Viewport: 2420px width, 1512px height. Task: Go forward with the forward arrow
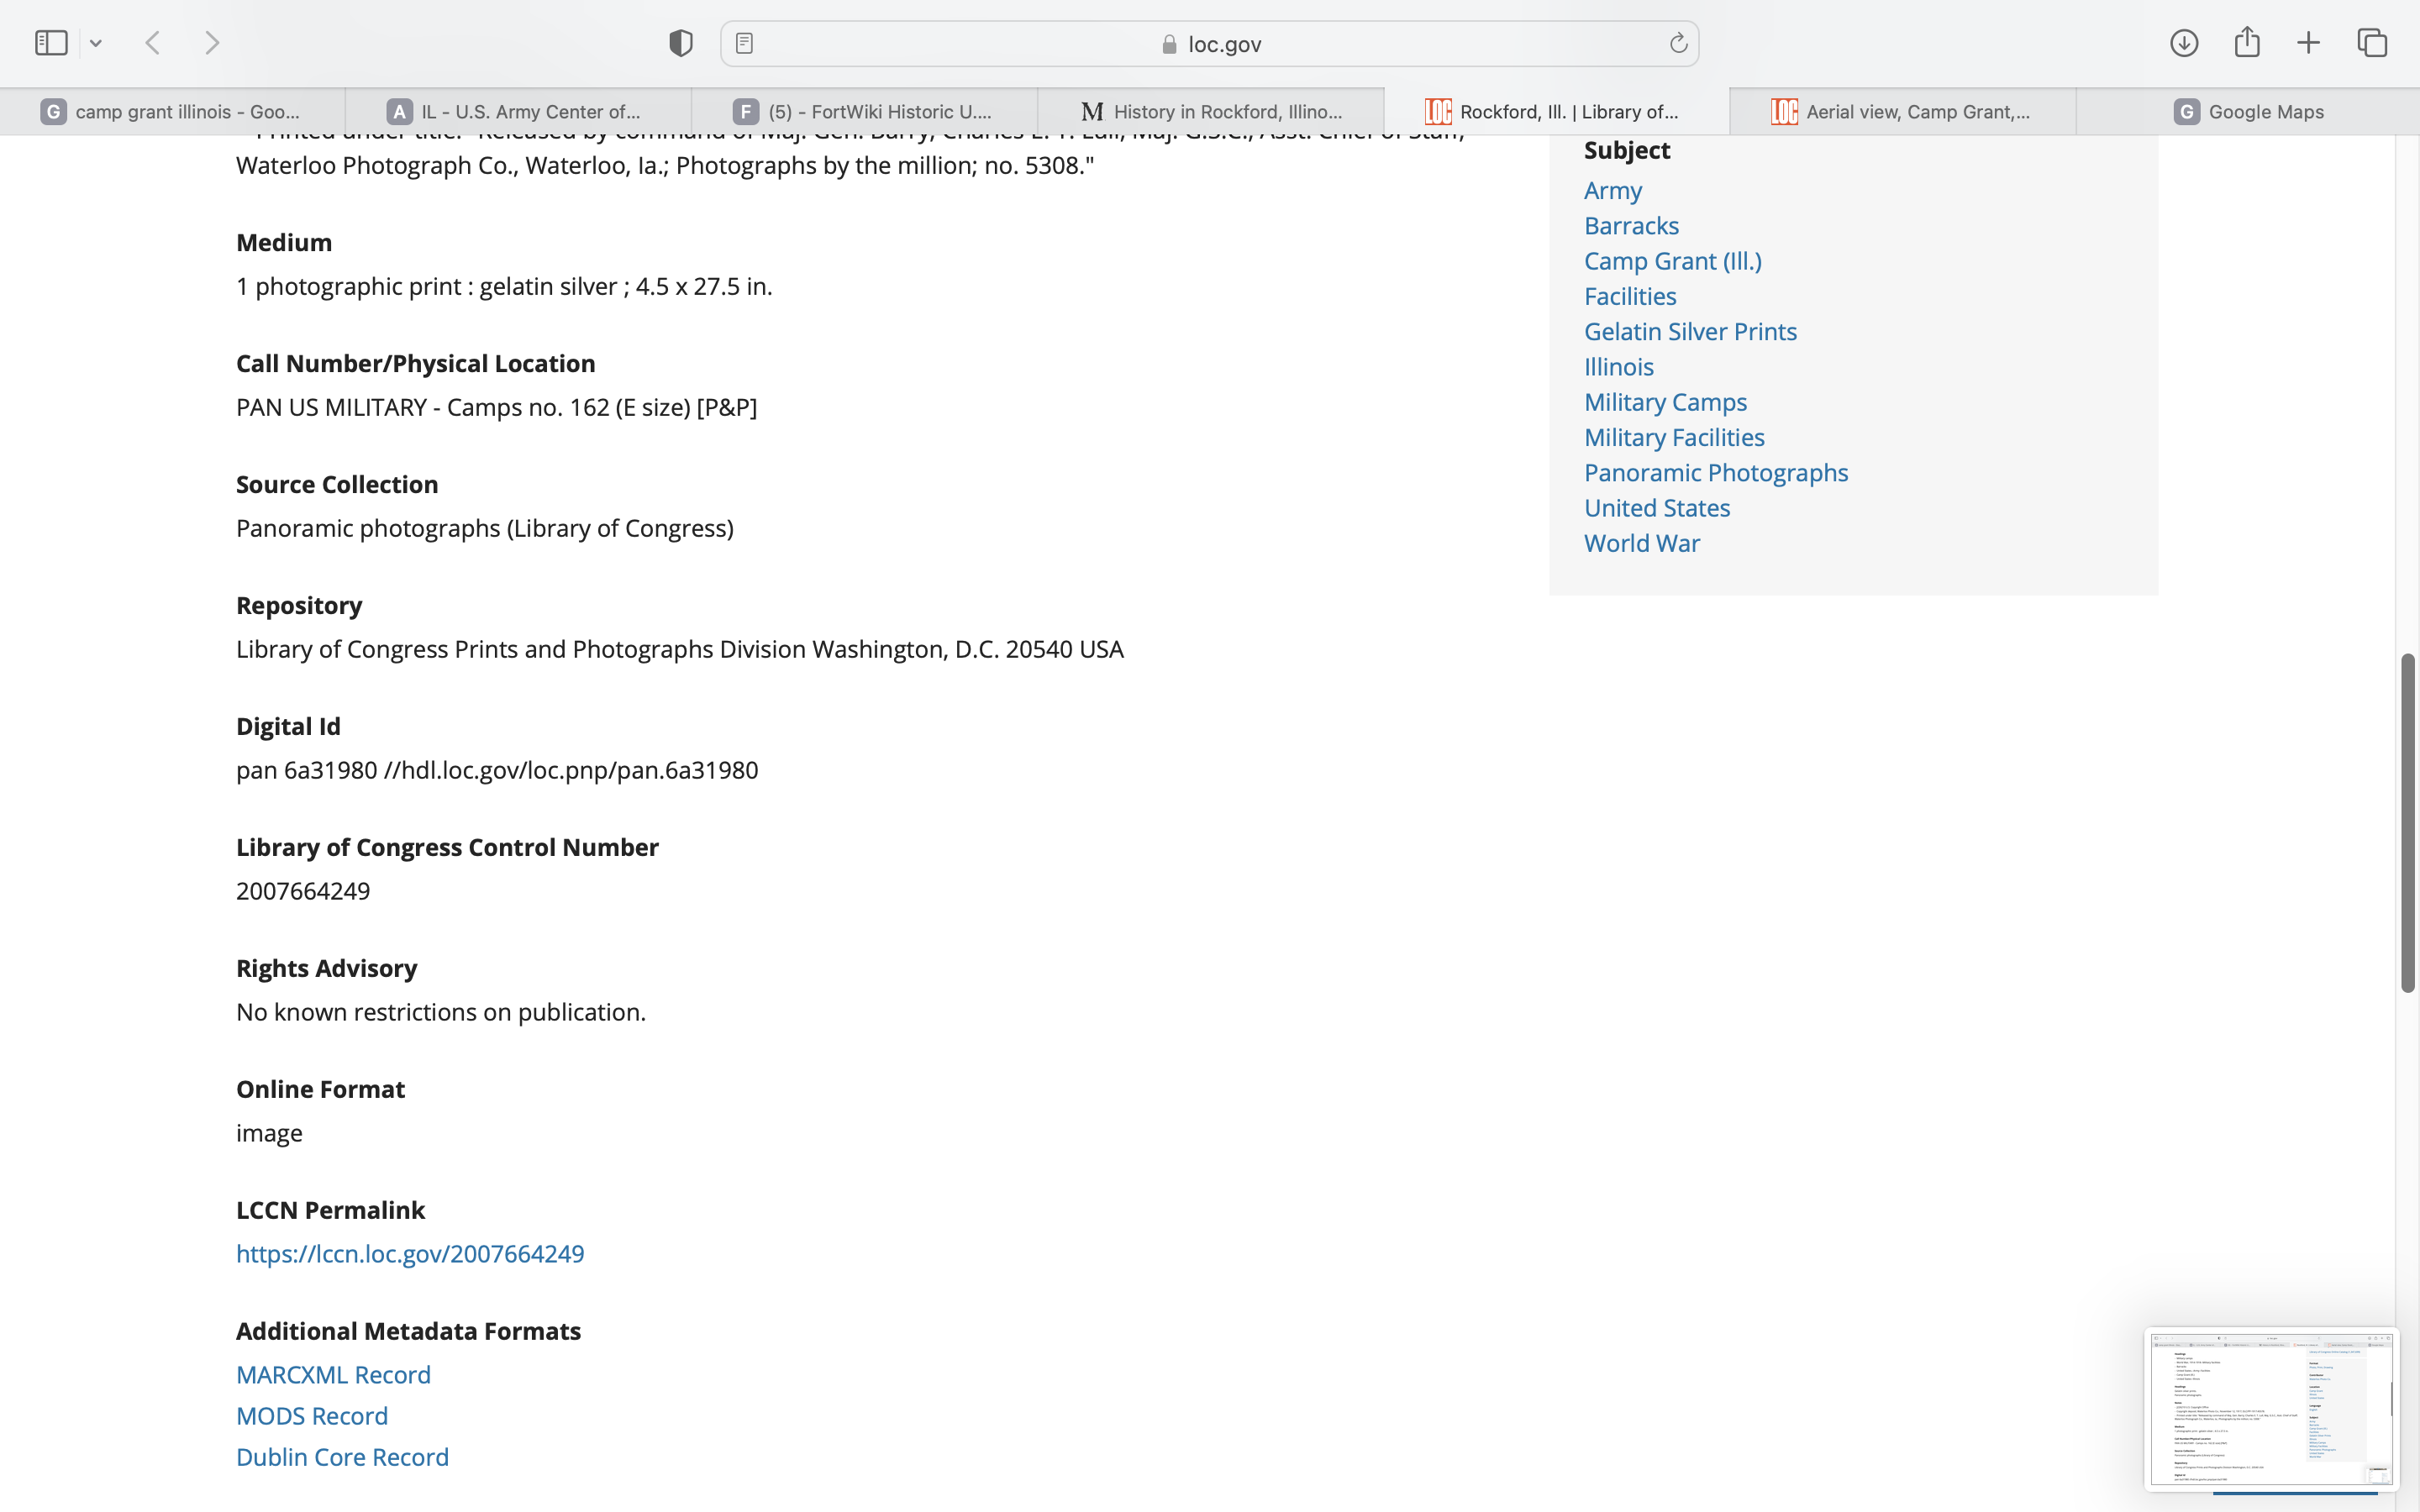coord(212,43)
